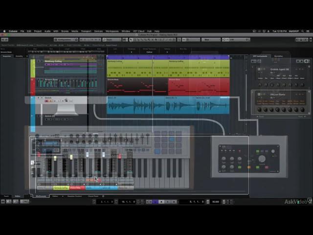
Task: Open the MIDI menu
Action: pyautogui.click(x=56, y=31)
